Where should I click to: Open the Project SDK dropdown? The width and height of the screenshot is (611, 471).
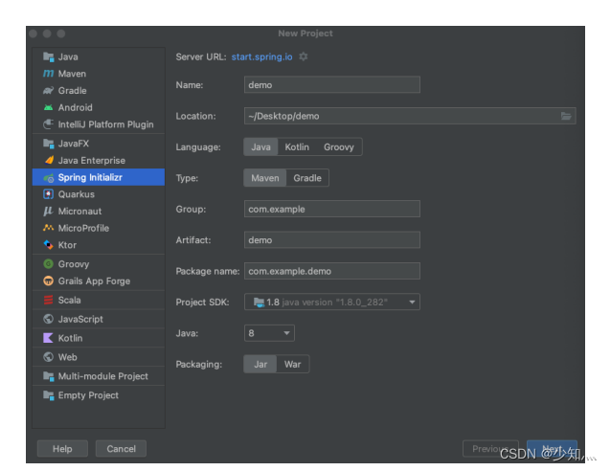click(x=332, y=302)
